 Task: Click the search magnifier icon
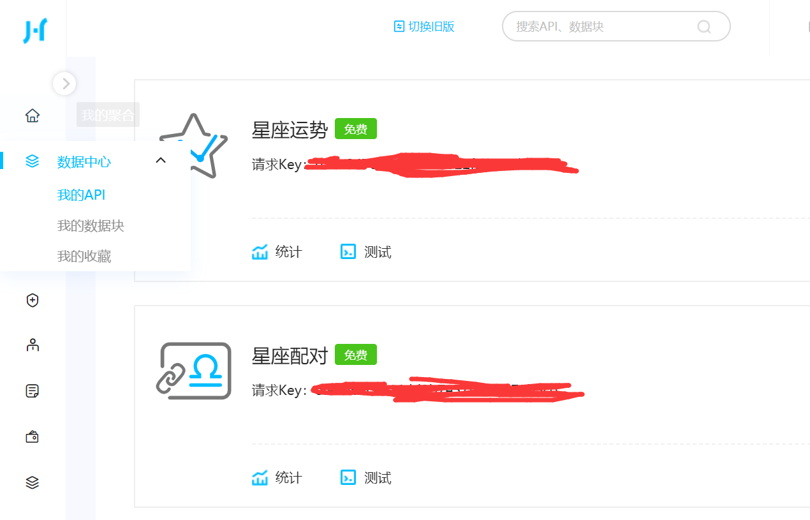[x=704, y=27]
